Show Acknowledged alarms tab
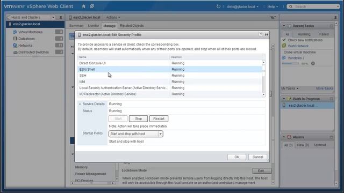This screenshot has height=193, width=344. pyautogui.click(x=320, y=145)
